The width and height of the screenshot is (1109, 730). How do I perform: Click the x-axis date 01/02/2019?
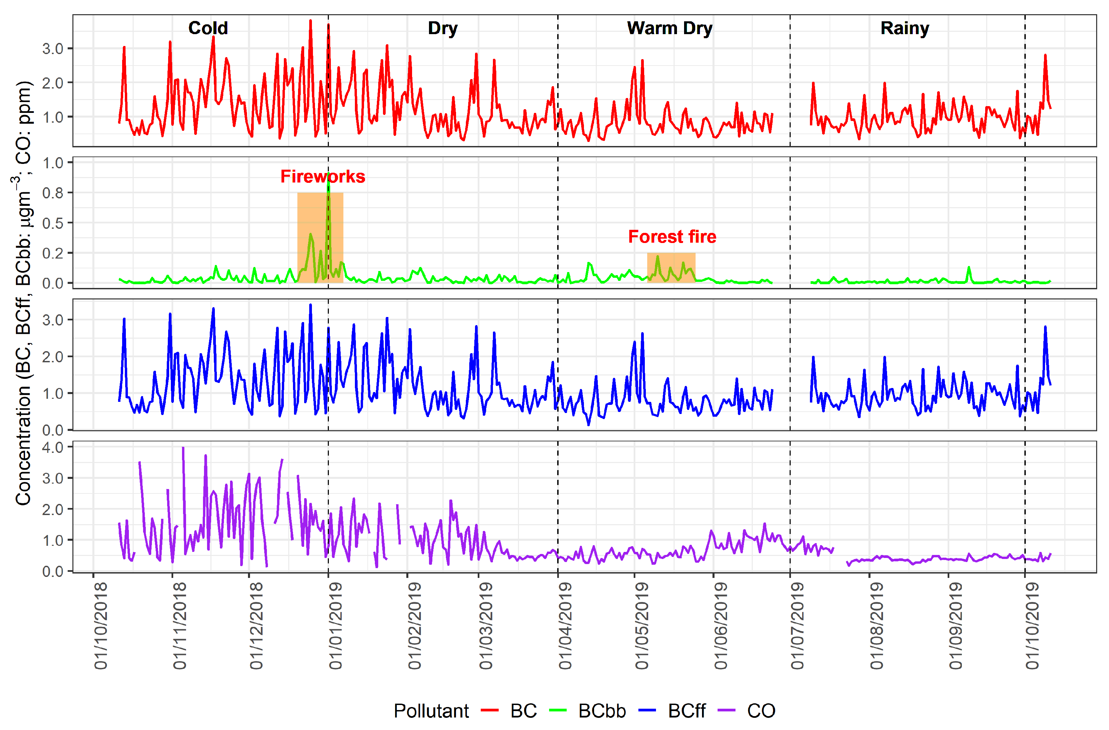[415, 626]
